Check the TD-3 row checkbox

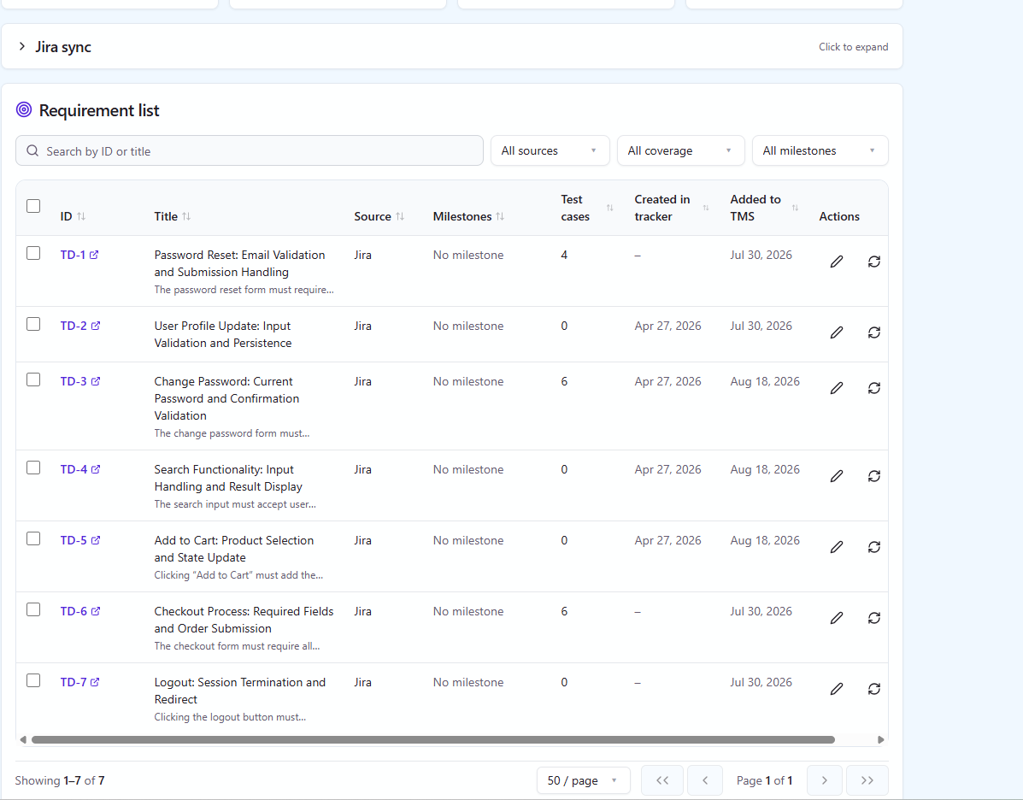point(33,379)
